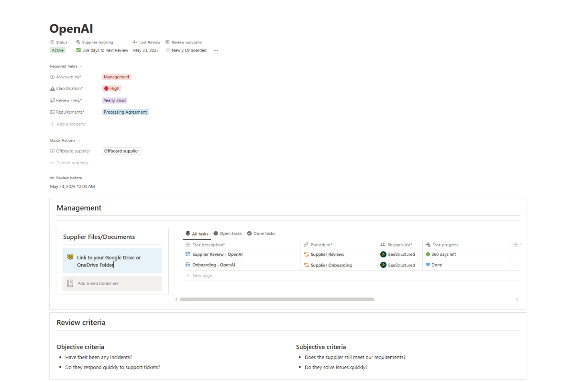Open the Responsible column header menu

(400, 244)
